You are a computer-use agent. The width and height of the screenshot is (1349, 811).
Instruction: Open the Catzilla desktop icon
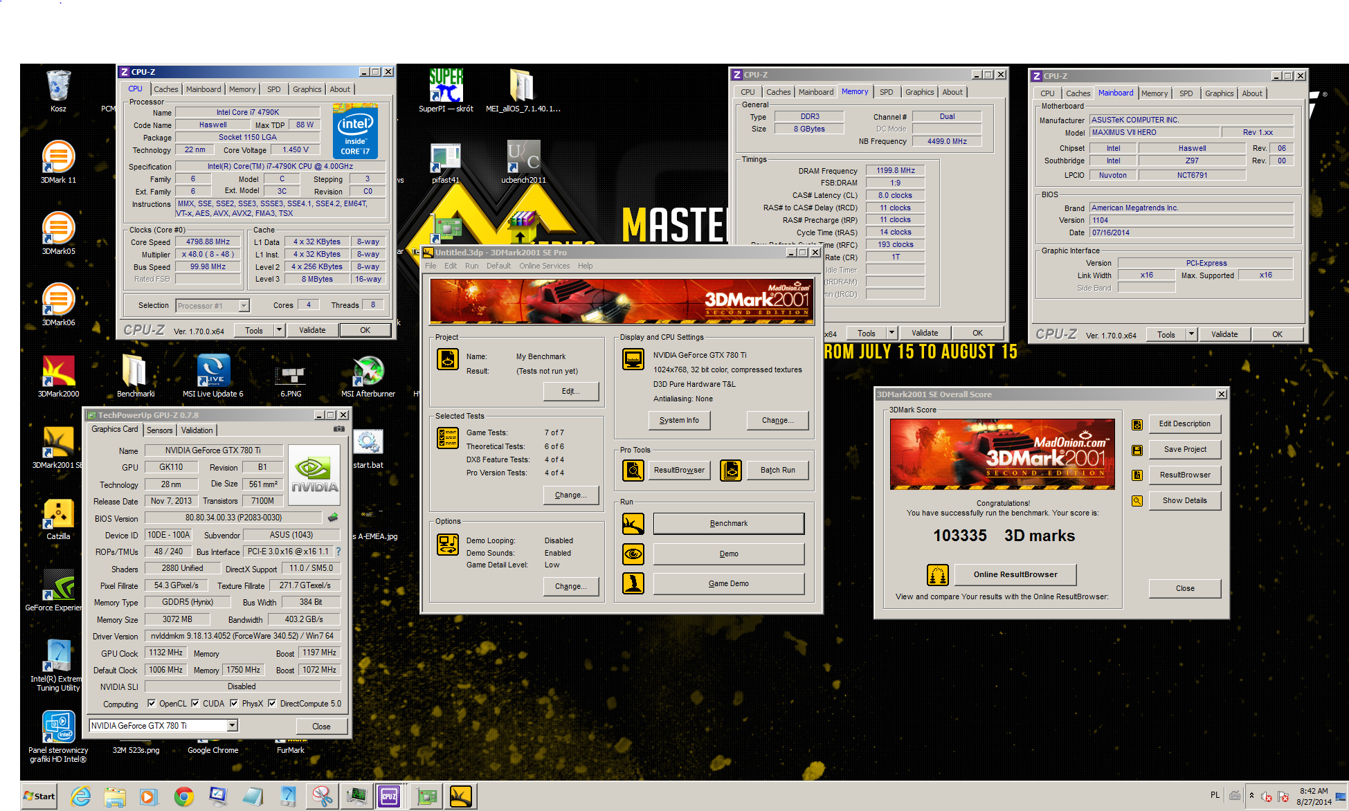pos(59,520)
